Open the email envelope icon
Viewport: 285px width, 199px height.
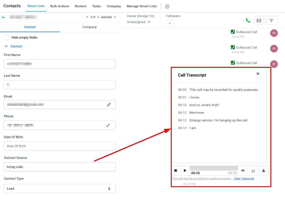(x=259, y=21)
